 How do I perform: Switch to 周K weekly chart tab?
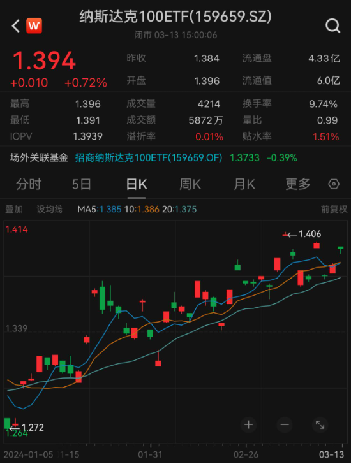(x=190, y=184)
